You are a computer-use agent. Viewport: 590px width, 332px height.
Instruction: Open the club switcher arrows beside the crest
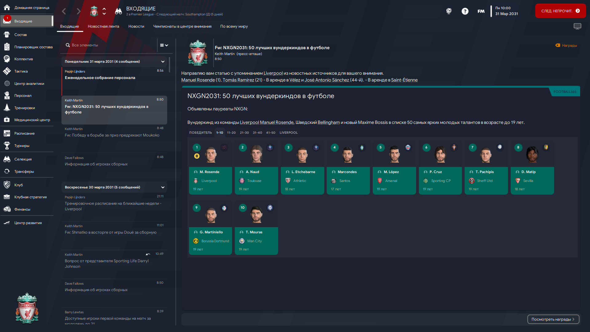(104, 11)
